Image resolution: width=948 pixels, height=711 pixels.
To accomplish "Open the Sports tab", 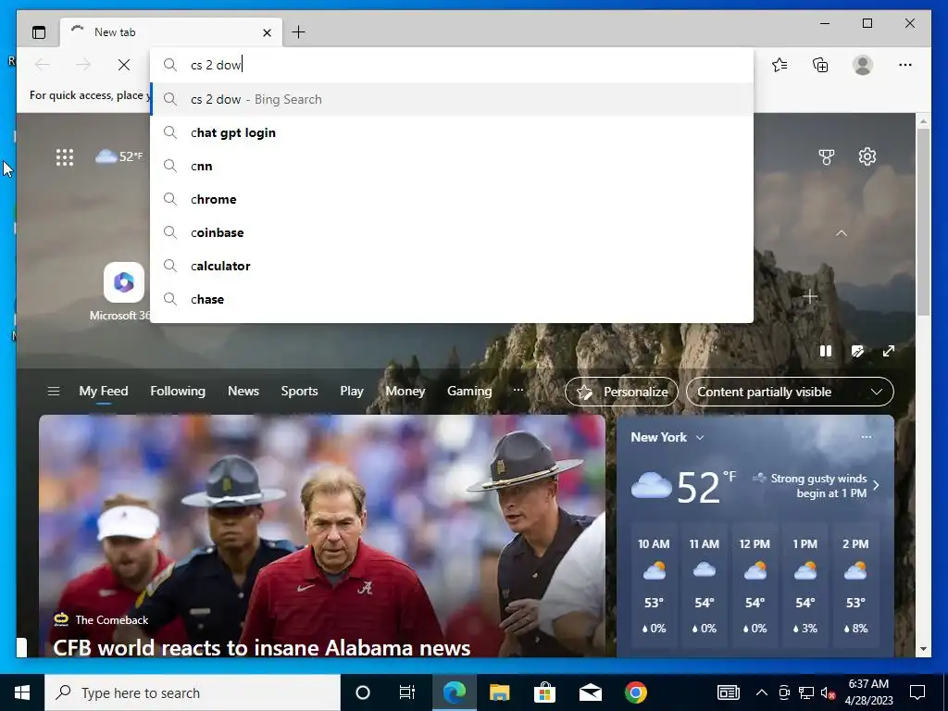I will coord(299,392).
